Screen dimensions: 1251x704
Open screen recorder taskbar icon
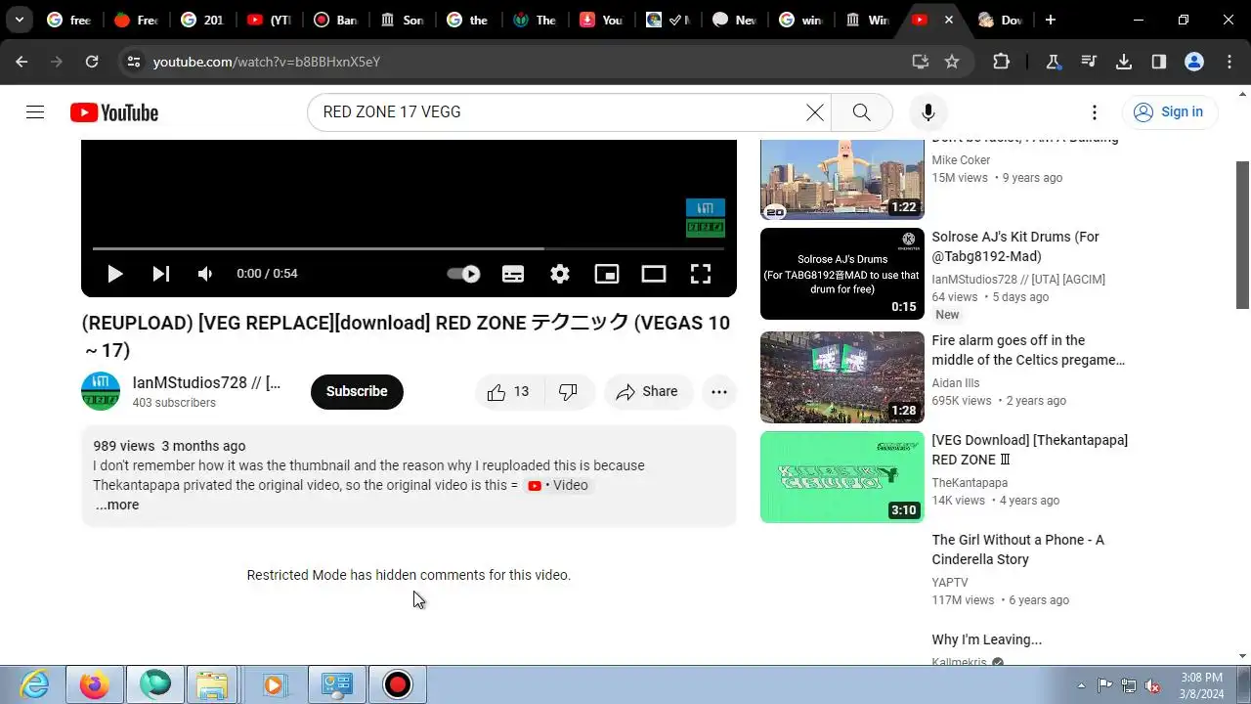coord(398,684)
